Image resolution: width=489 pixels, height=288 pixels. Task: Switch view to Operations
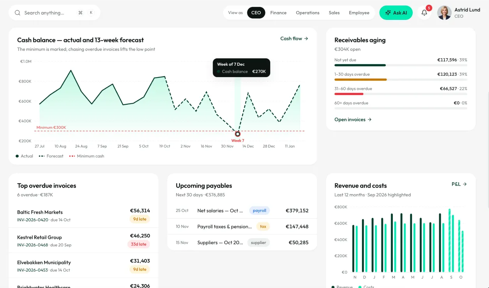tap(308, 13)
